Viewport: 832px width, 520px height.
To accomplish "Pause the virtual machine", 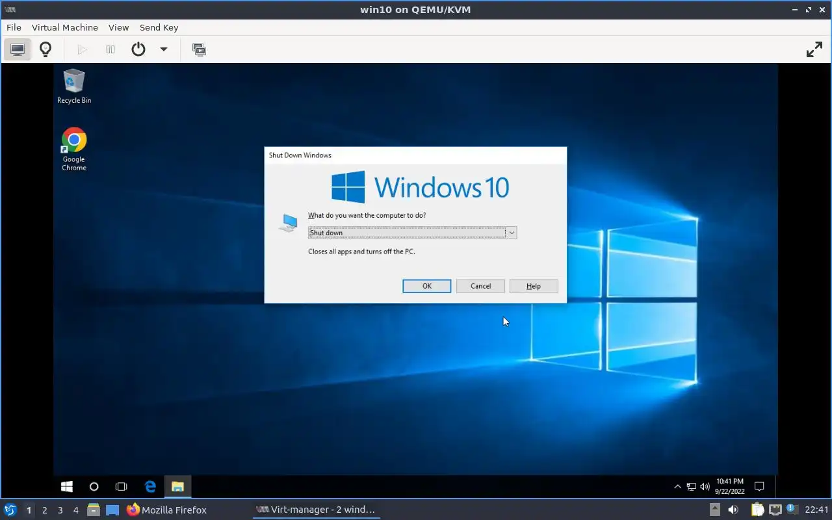I will tap(110, 49).
